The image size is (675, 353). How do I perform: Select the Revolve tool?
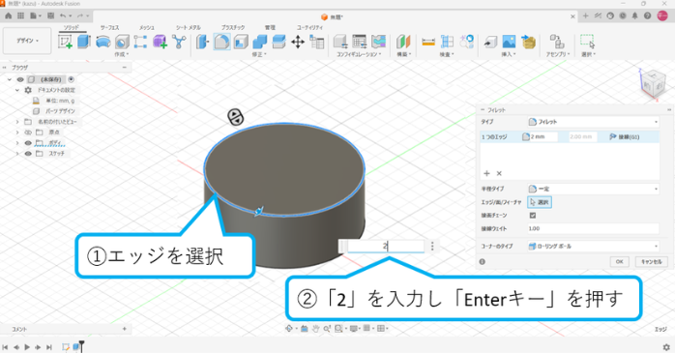[x=103, y=42]
